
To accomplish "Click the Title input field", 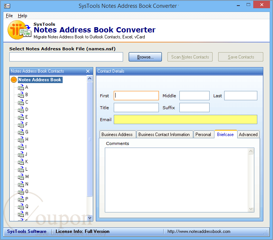I will pyautogui.click(x=136, y=108).
